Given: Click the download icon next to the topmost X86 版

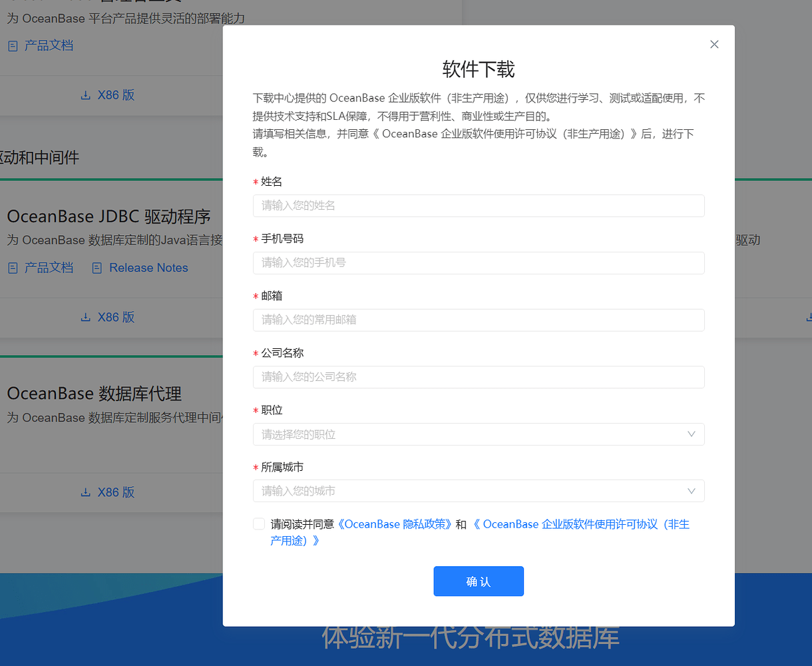Looking at the screenshot, I should click(x=85, y=95).
